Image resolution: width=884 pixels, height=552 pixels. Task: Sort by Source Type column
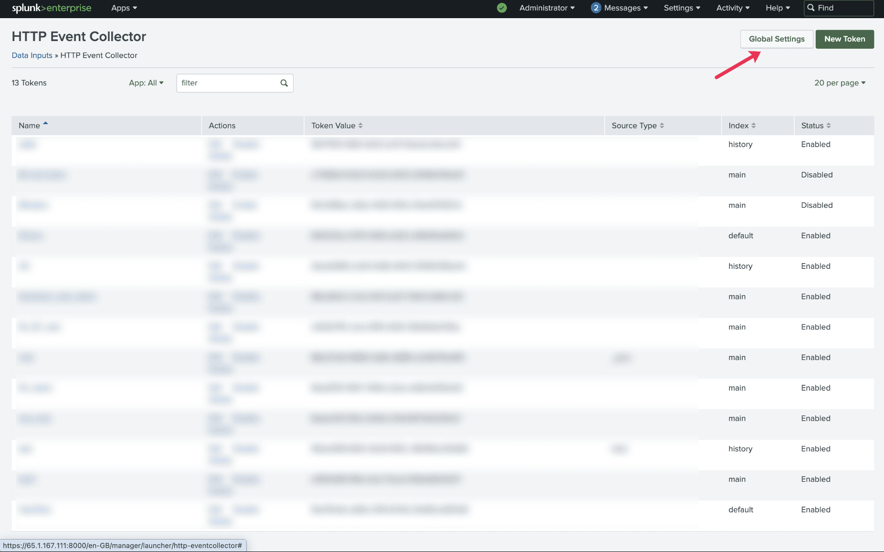(x=638, y=126)
